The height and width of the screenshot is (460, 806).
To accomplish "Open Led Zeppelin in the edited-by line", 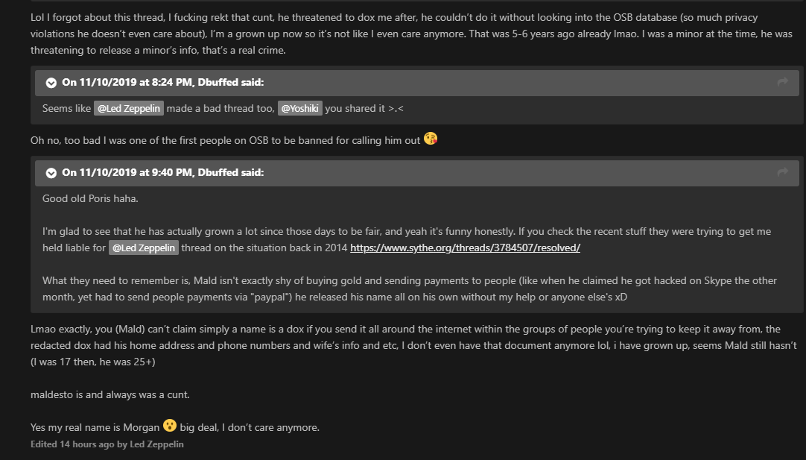I will (x=156, y=444).
